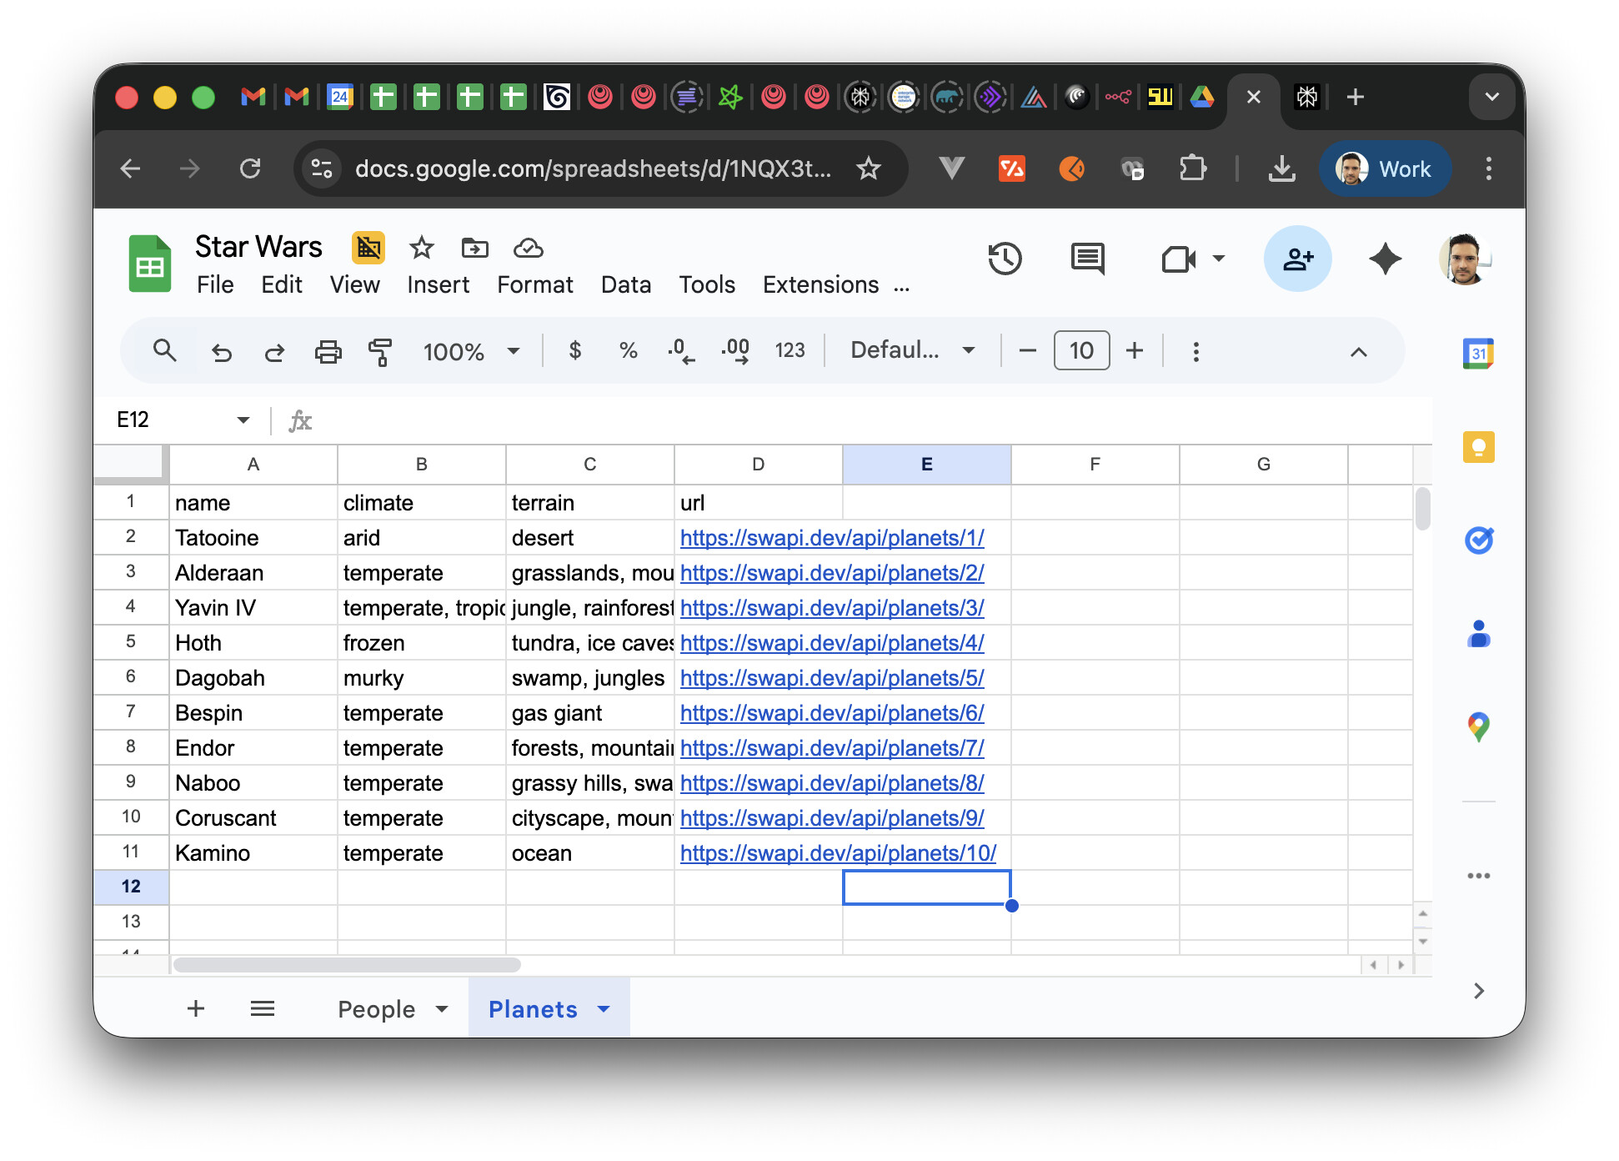Click the paint format roller icon
The image size is (1619, 1161).
(x=380, y=351)
